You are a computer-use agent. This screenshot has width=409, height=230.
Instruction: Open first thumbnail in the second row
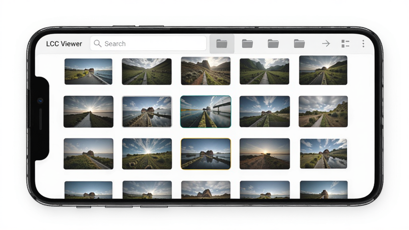click(88, 112)
